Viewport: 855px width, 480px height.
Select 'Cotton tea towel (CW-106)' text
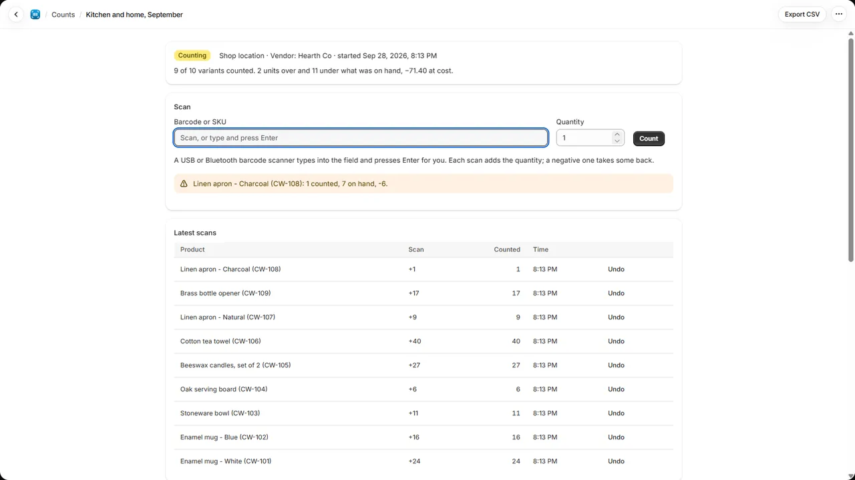(220, 341)
